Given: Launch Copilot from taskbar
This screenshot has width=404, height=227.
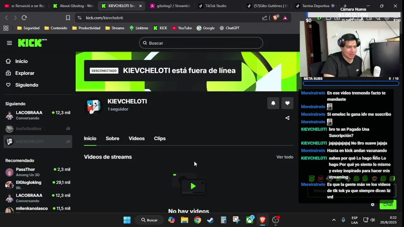Looking at the screenshot, I should coord(171,220).
